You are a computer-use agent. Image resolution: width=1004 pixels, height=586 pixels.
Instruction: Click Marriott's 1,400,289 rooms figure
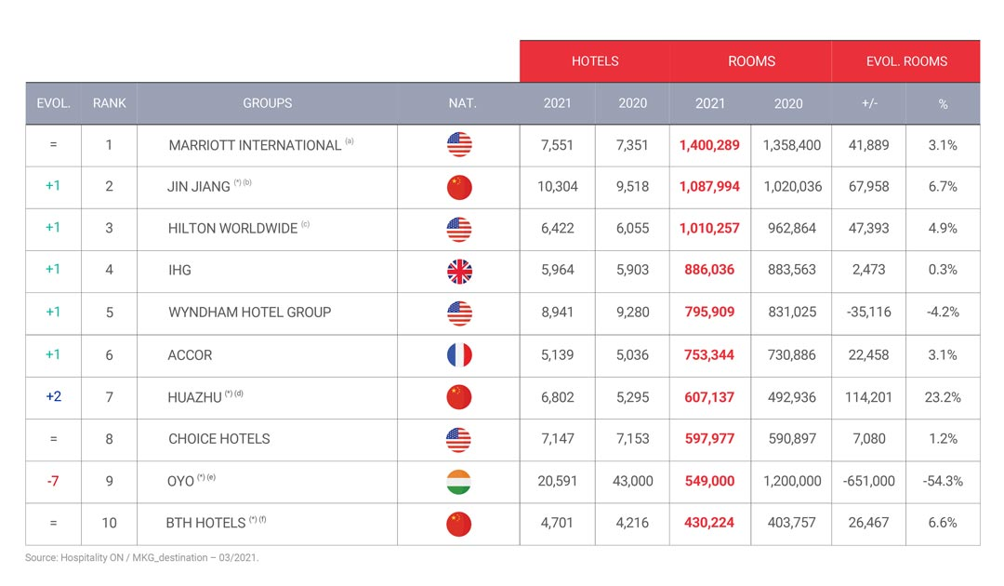pyautogui.click(x=709, y=145)
